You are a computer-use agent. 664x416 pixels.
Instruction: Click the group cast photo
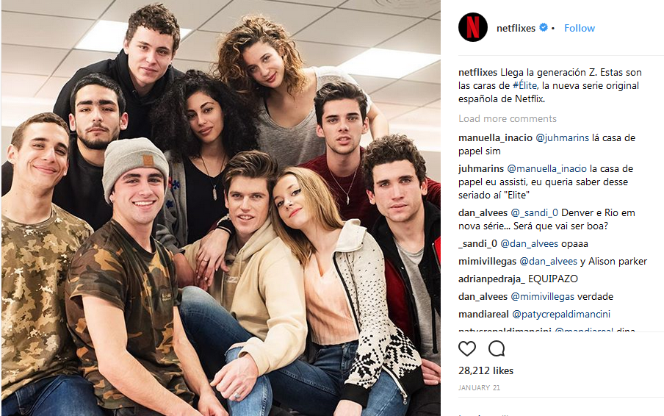pos(220,208)
